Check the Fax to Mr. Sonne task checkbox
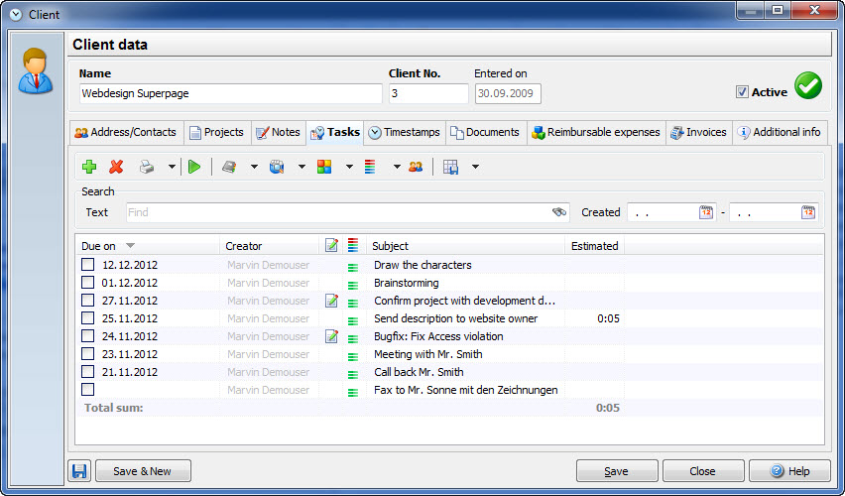 (88, 389)
